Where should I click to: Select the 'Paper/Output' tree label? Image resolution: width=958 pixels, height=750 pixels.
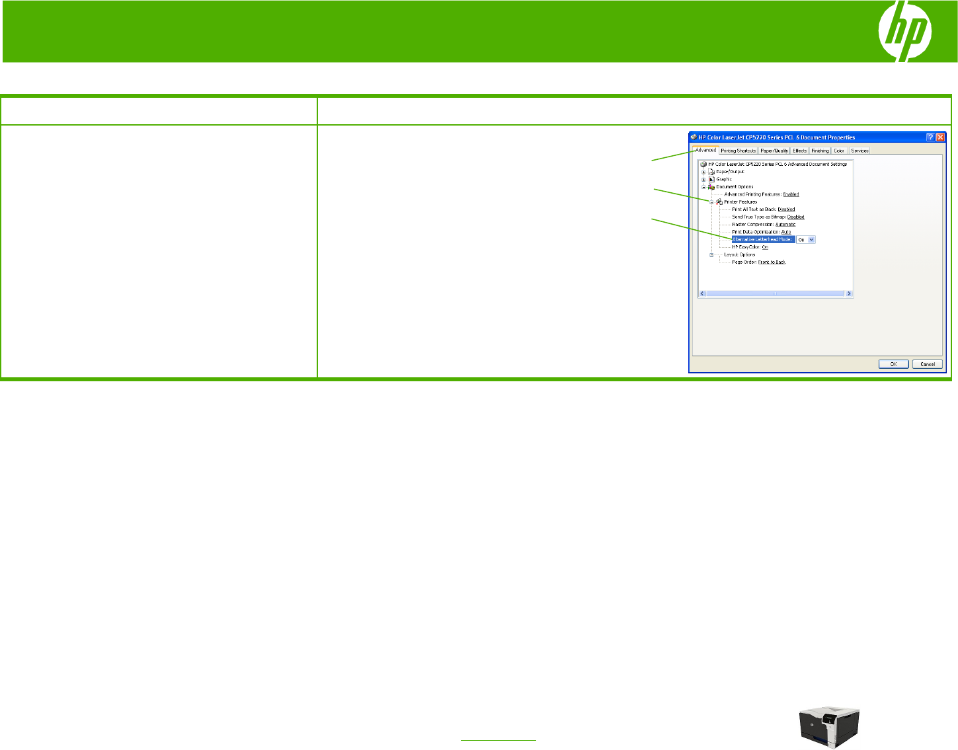730,172
